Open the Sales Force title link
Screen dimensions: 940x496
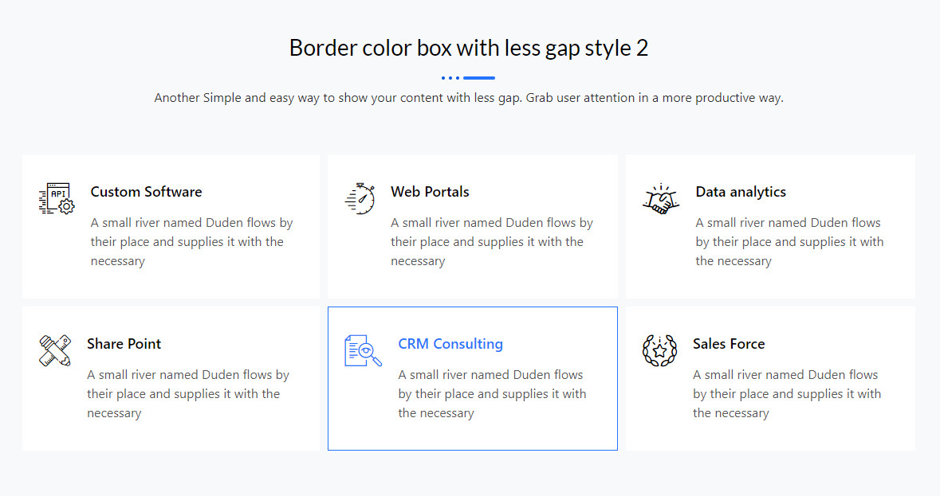click(728, 344)
